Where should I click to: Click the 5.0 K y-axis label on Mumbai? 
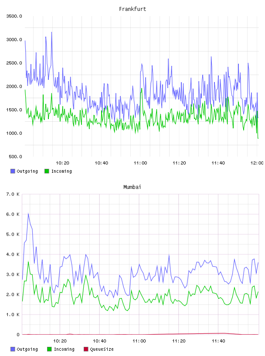pyautogui.click(x=13, y=234)
